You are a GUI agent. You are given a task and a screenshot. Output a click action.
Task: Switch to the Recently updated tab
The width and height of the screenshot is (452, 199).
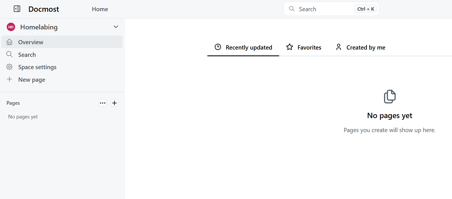[243, 48]
